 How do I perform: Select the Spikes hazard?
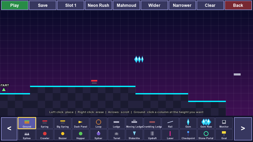pyautogui.click(x=27, y=135)
